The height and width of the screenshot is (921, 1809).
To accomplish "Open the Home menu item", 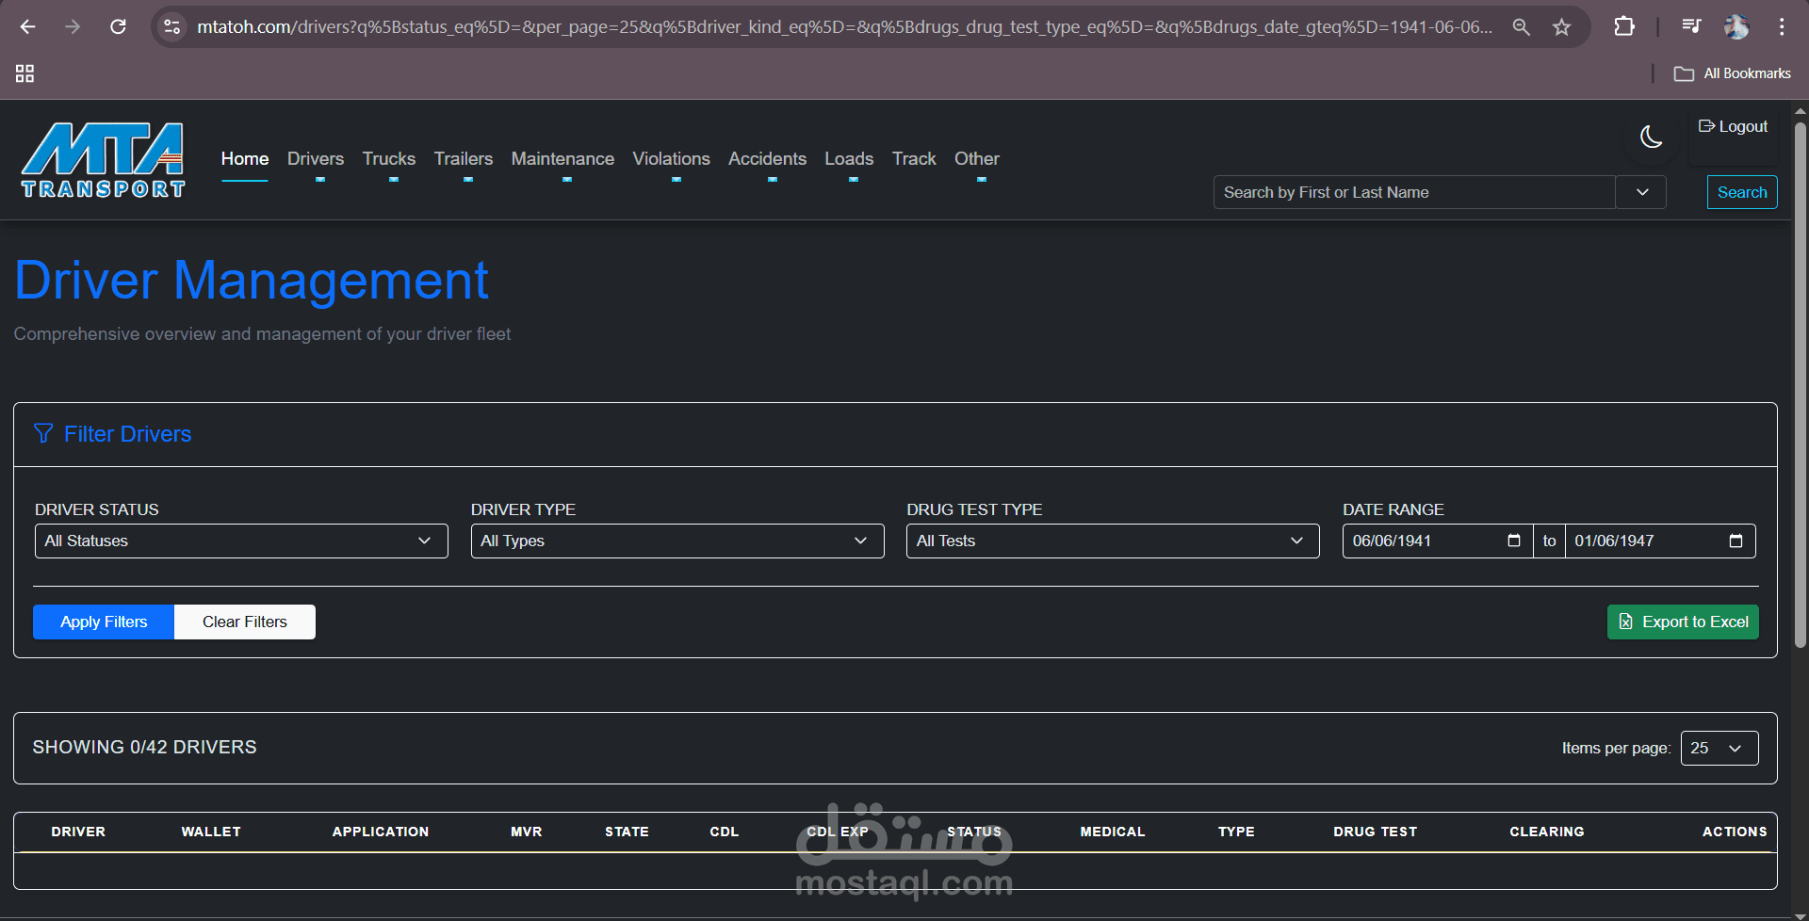I will pyautogui.click(x=245, y=159).
